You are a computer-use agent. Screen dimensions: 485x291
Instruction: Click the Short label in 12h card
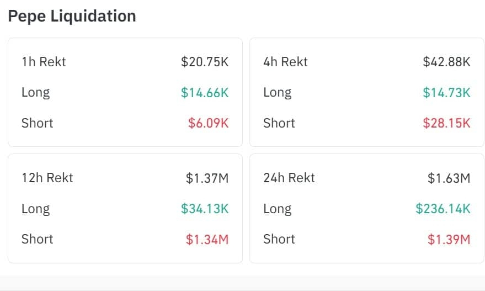pyautogui.click(x=37, y=239)
